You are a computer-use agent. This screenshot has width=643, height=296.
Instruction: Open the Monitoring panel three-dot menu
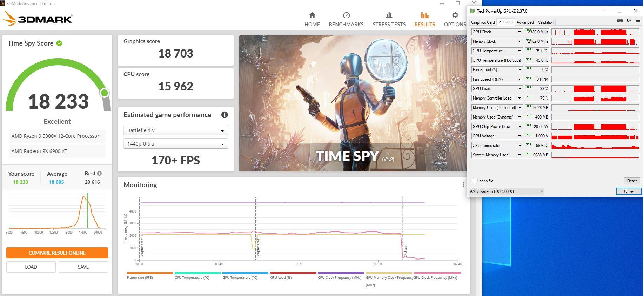(x=463, y=184)
